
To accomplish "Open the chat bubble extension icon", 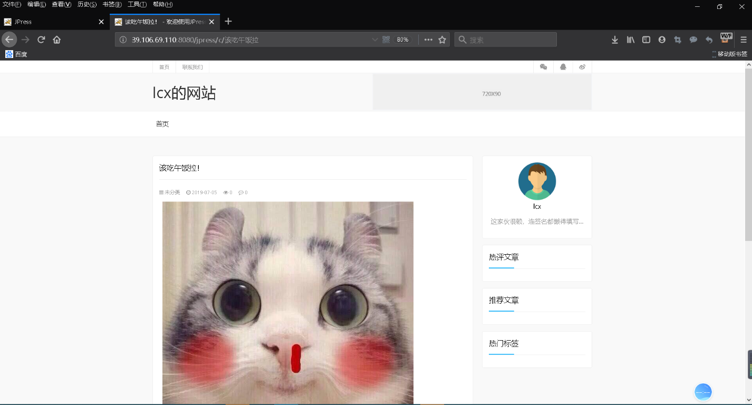I will [x=693, y=40].
